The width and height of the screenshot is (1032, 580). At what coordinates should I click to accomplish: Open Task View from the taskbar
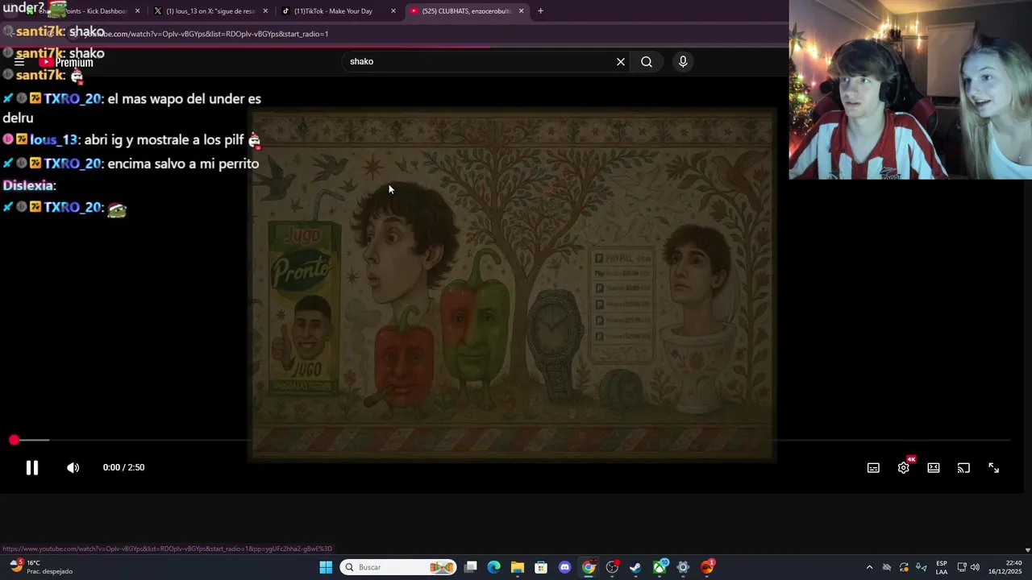pos(471,567)
